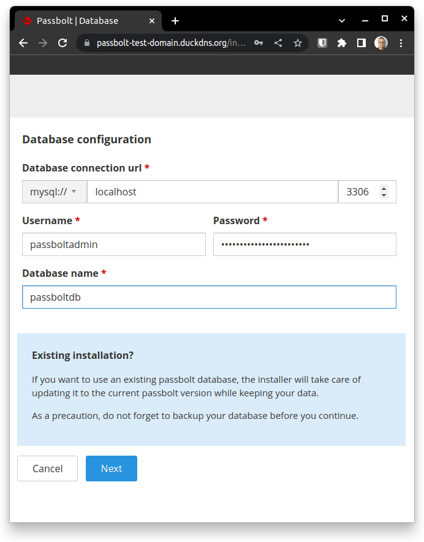
Task: Click the share page icon
Action: 278,43
